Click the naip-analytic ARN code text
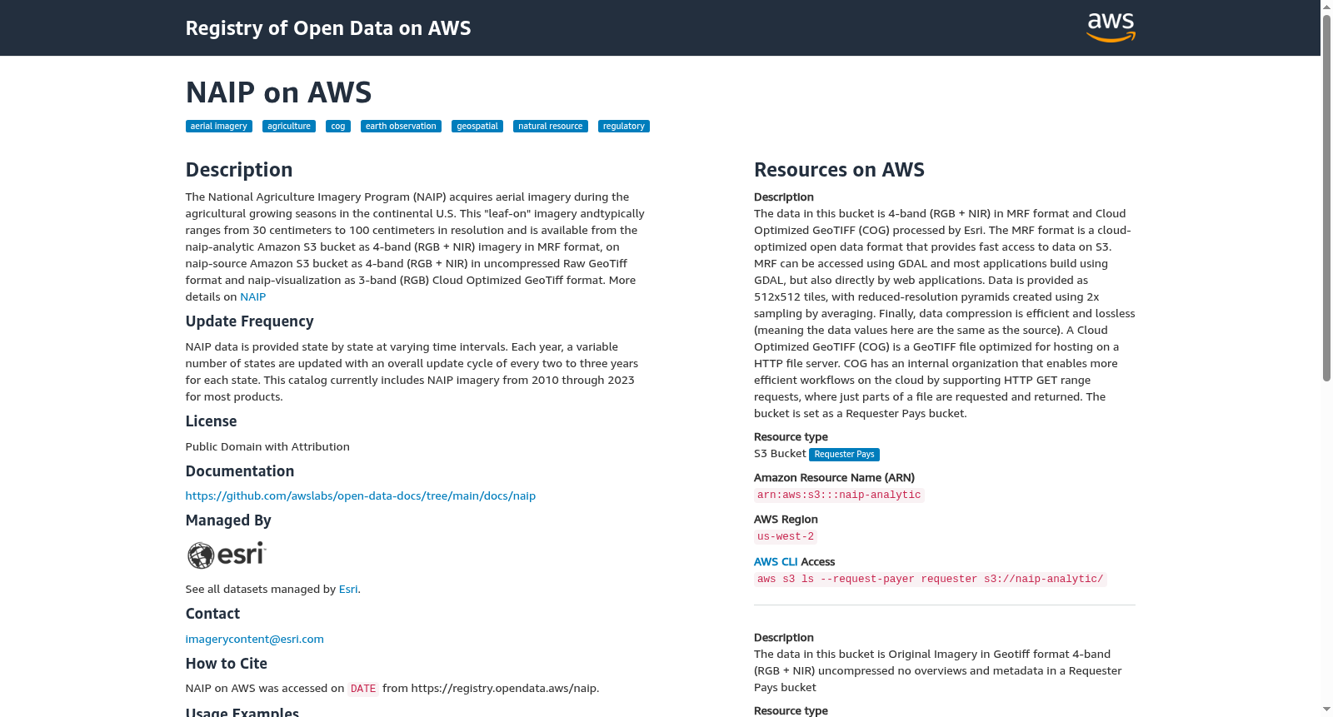The height and width of the screenshot is (717, 1333). point(839,495)
